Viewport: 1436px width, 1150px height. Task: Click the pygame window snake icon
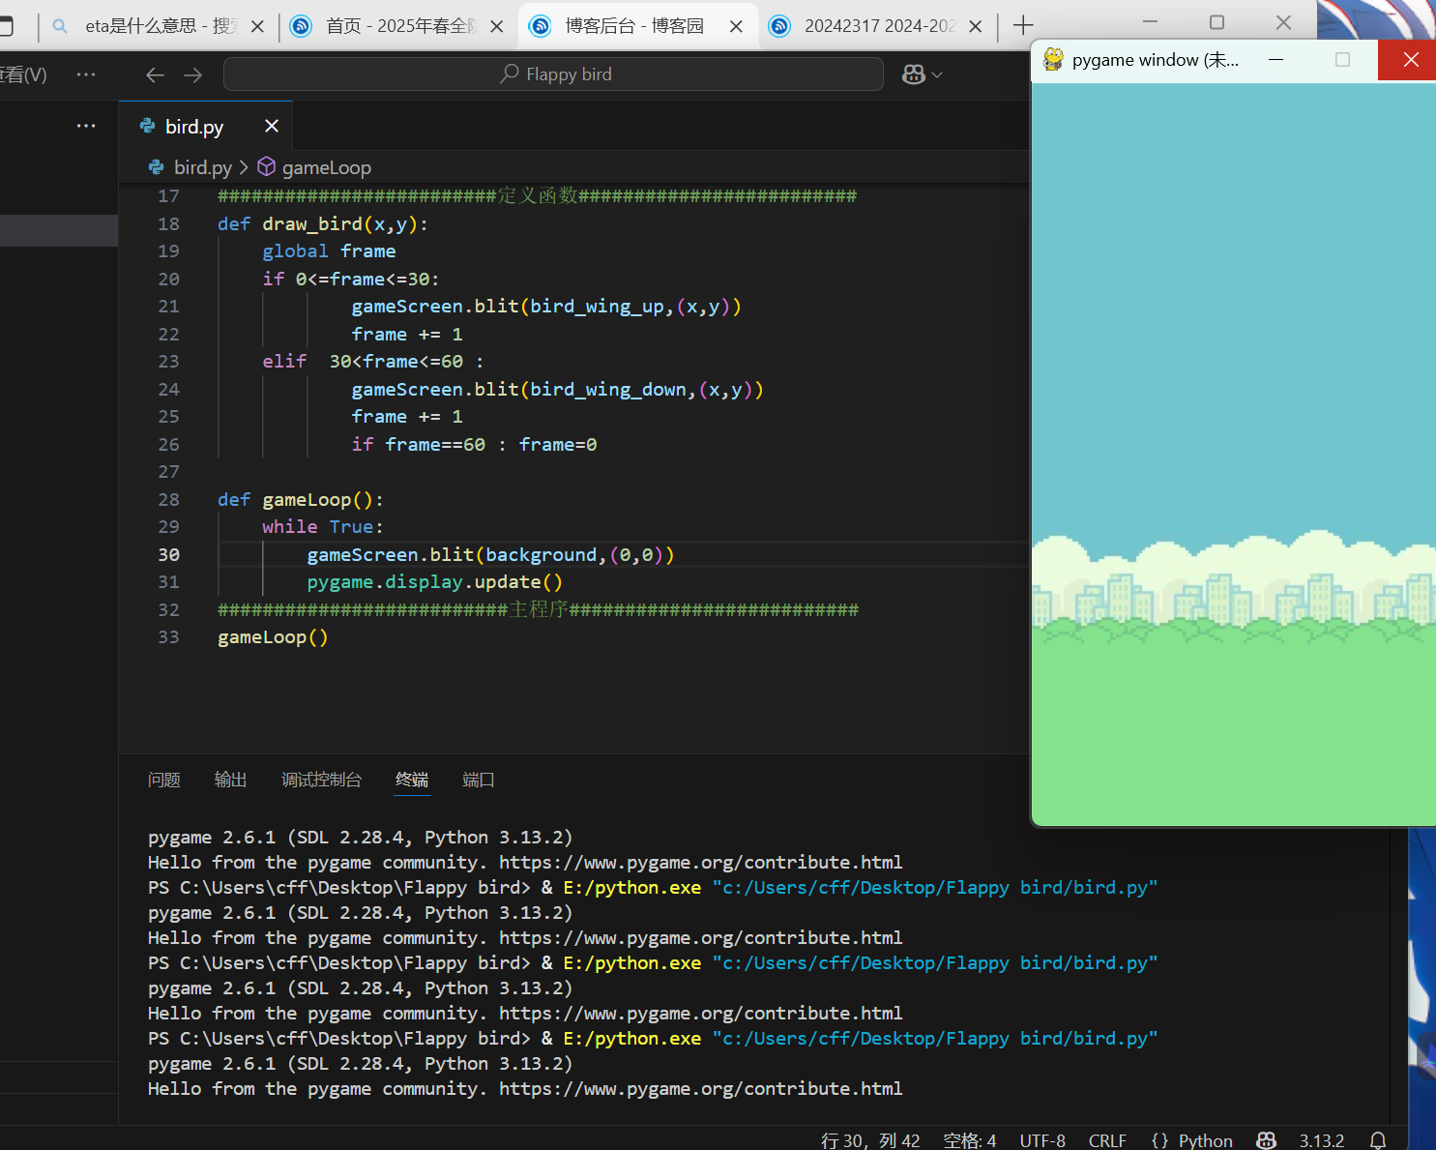coord(1053,59)
